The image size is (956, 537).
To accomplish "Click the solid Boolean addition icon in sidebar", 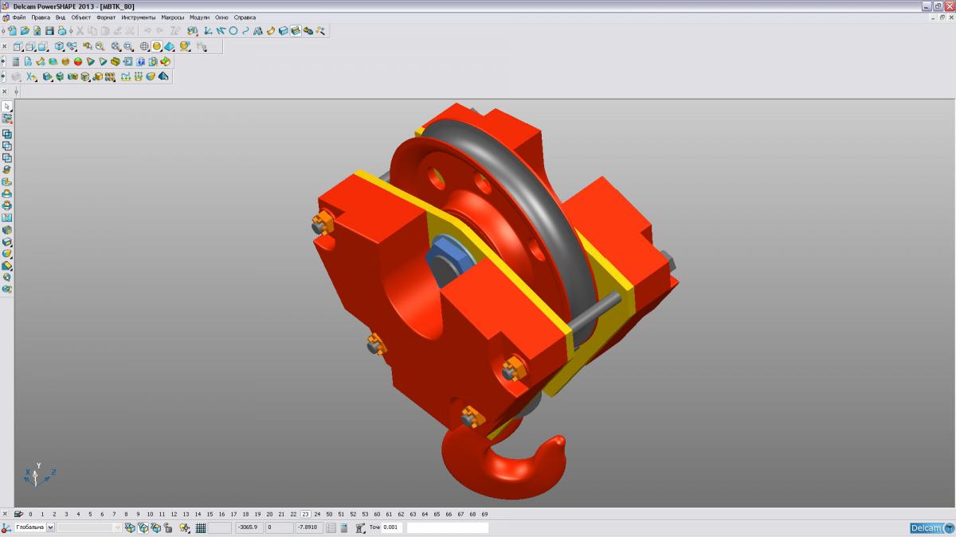I will click(x=7, y=134).
